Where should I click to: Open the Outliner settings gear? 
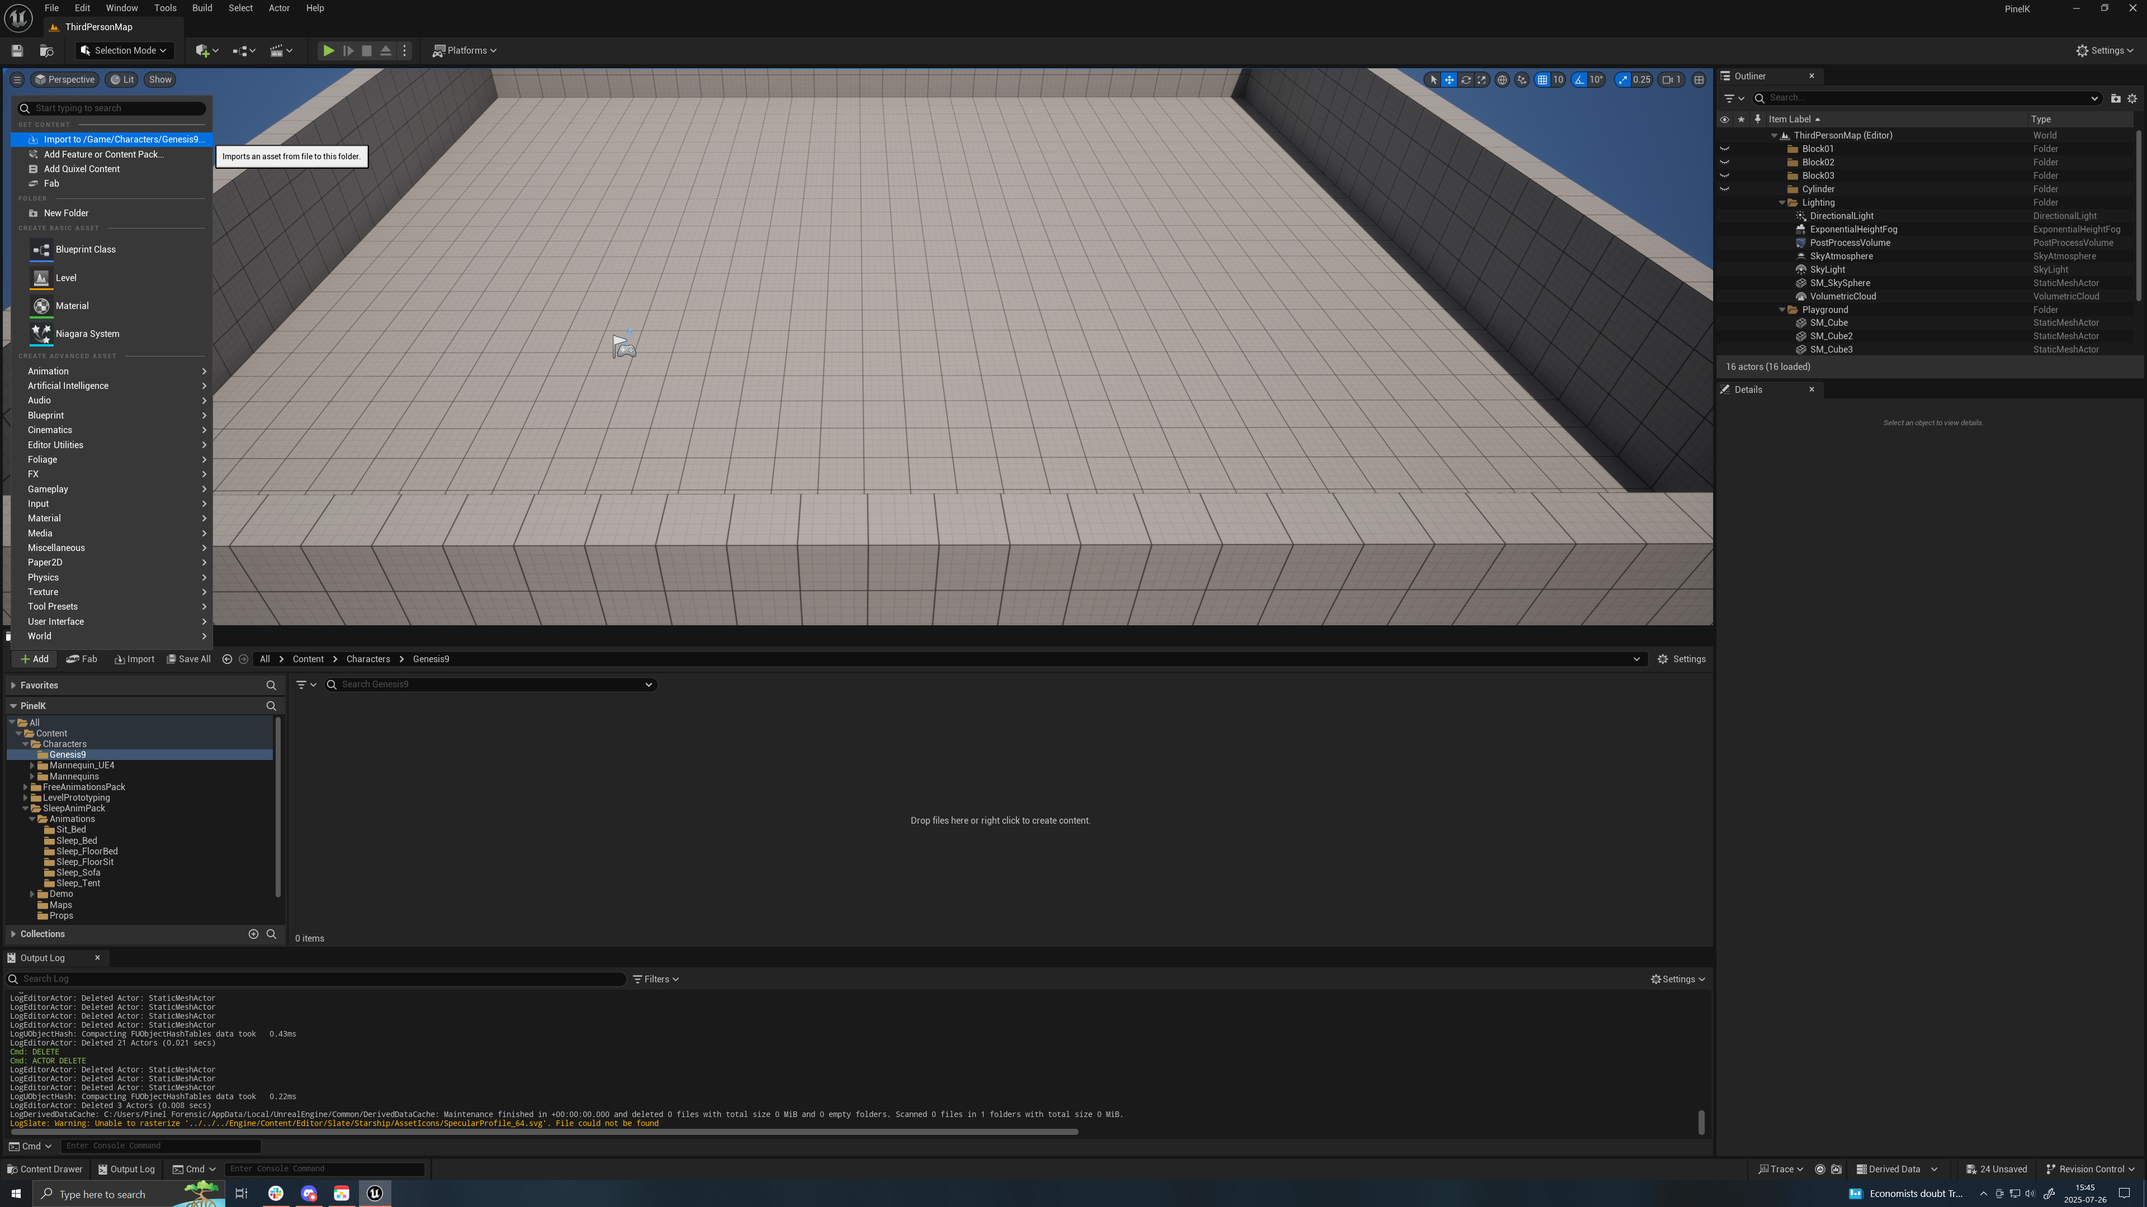click(2132, 98)
